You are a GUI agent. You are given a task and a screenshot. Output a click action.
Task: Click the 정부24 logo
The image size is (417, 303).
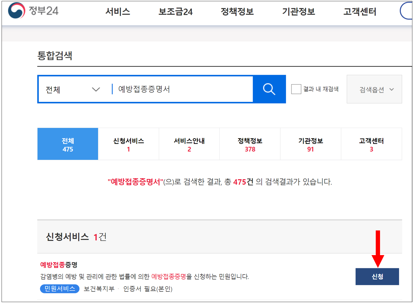[x=33, y=11]
